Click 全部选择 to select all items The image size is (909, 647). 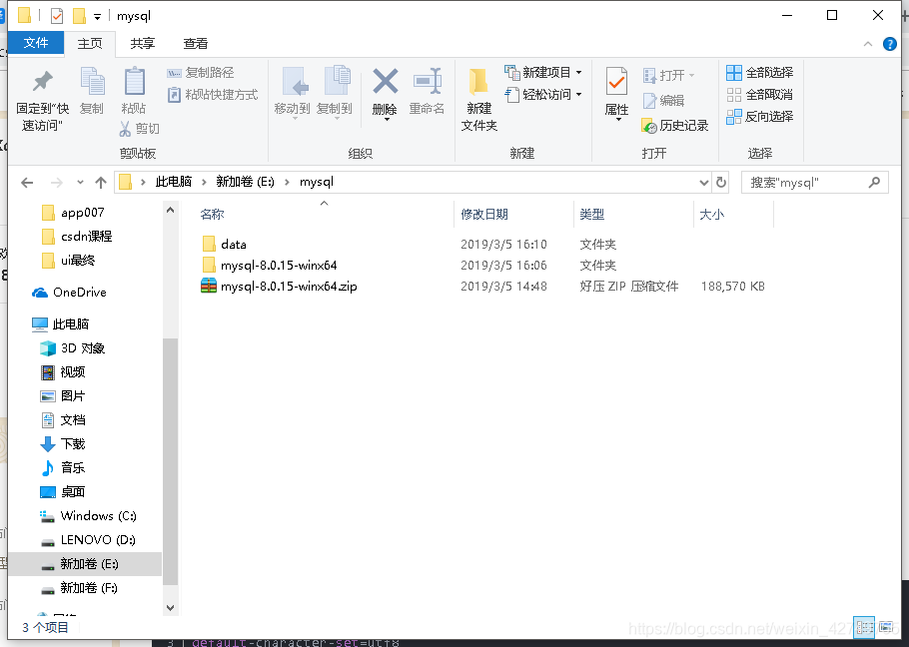pos(759,73)
